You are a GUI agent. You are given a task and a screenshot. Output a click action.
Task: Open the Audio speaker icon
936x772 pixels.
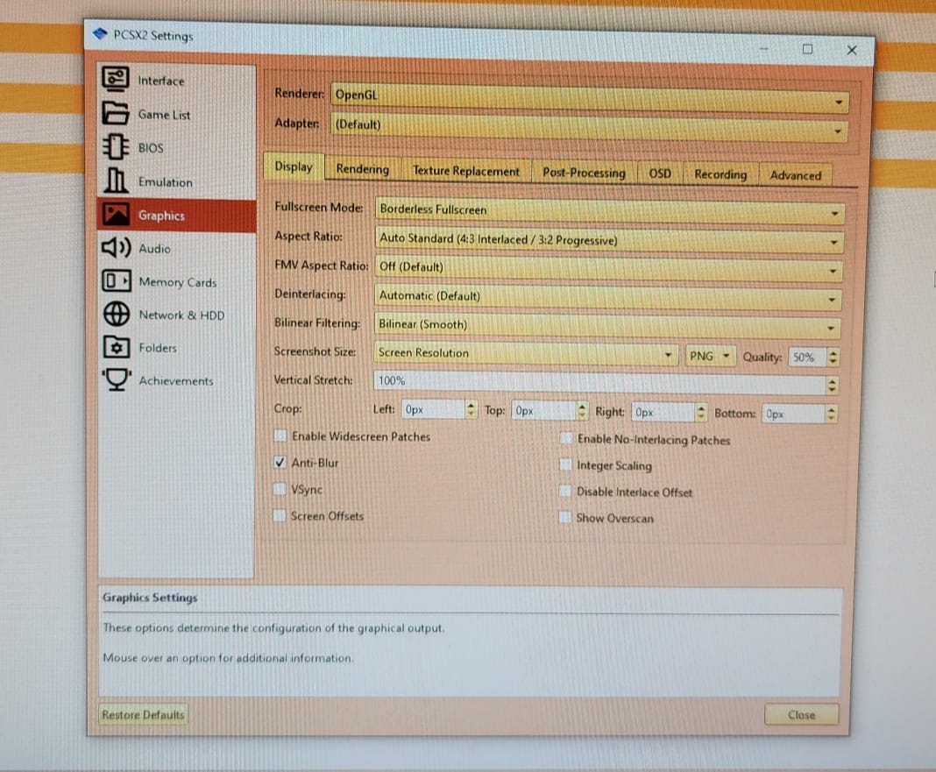[x=117, y=248]
